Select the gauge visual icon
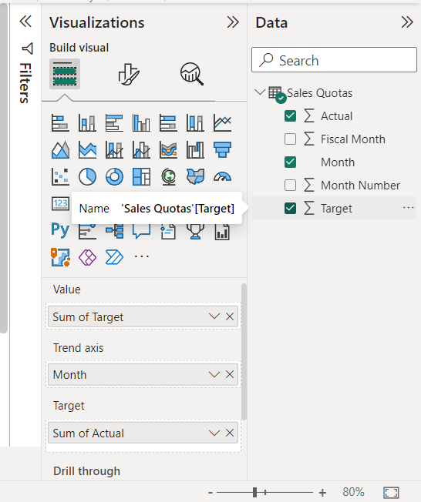This screenshot has height=502, width=421. coord(222,176)
